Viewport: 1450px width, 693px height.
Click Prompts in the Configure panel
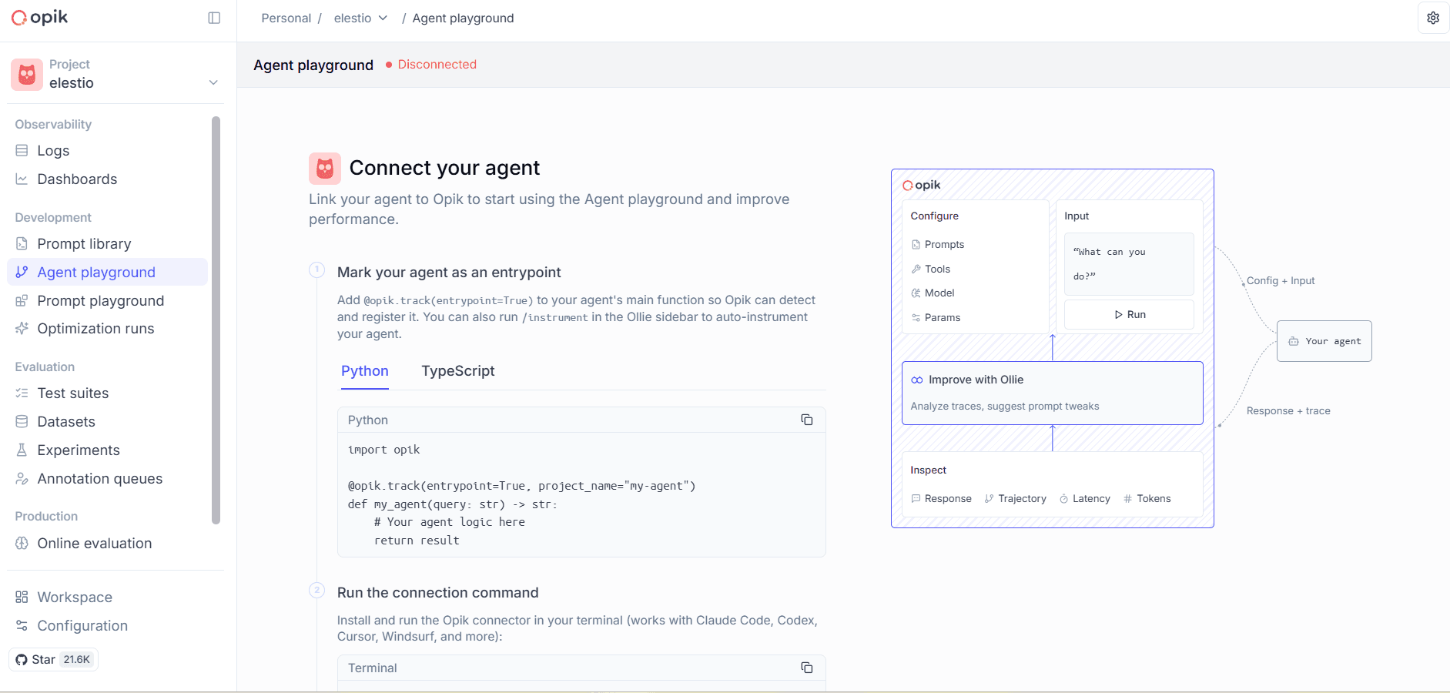pos(937,245)
